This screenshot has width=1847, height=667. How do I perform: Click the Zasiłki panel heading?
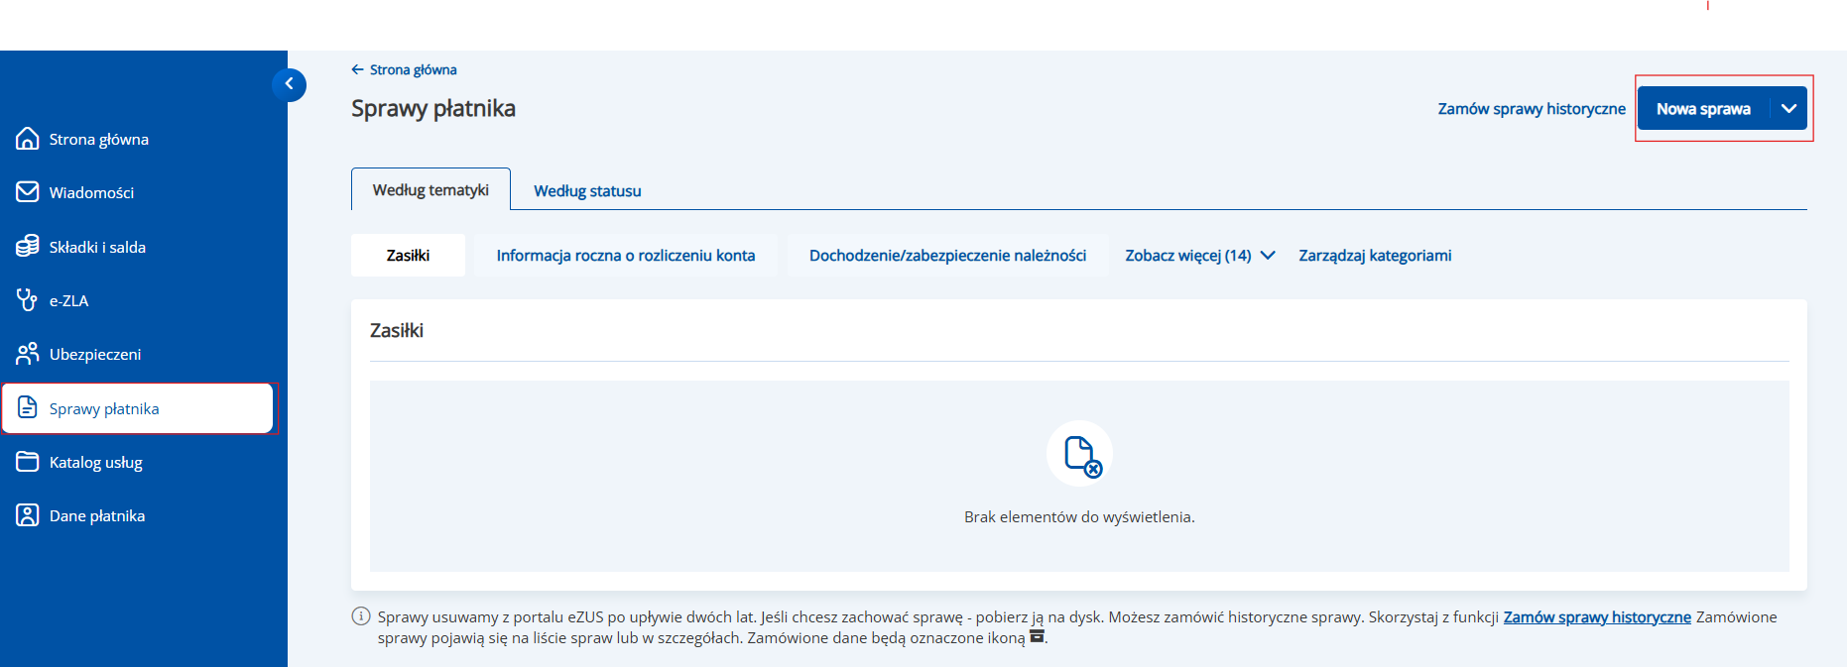[397, 330]
